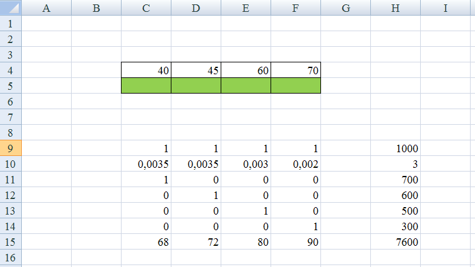
Task: Select column F header
Action: tap(295, 7)
